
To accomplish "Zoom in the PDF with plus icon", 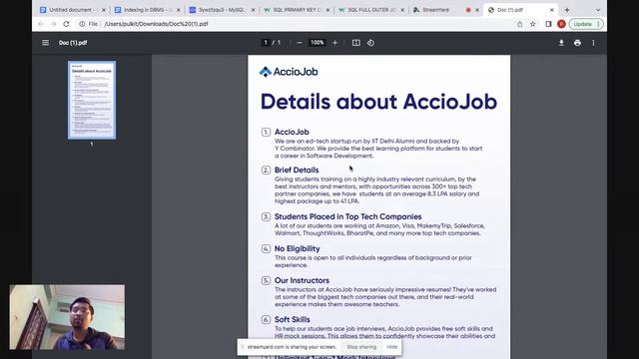I will click(335, 43).
